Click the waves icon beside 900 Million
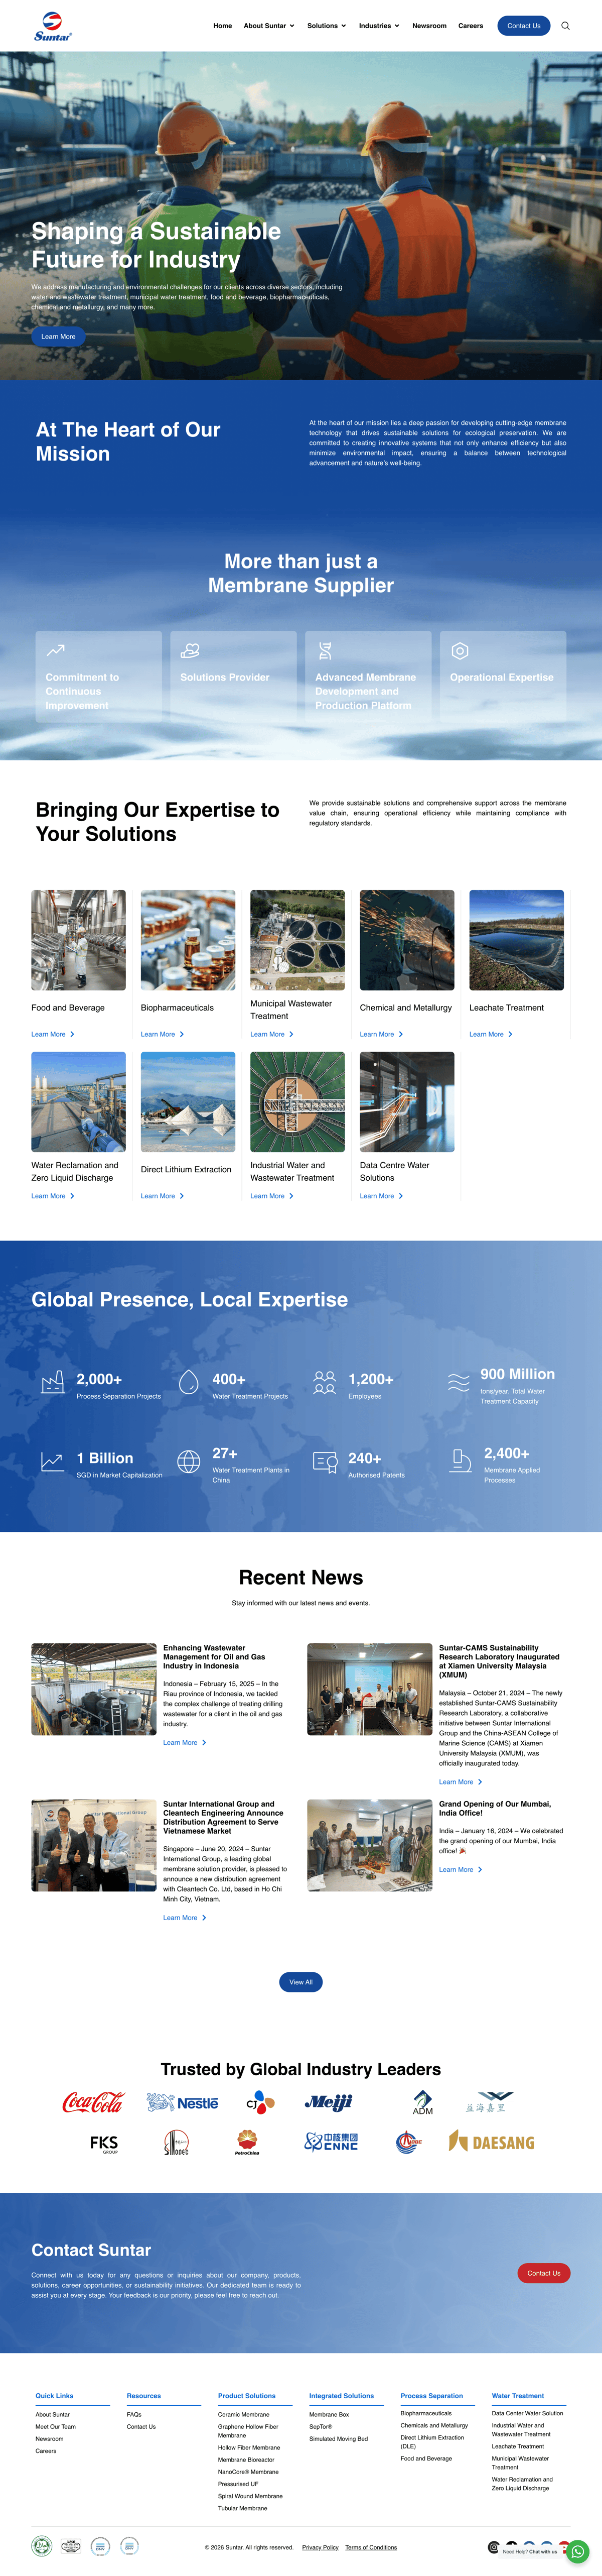Screen dimensions: 602x2576 [458, 1382]
